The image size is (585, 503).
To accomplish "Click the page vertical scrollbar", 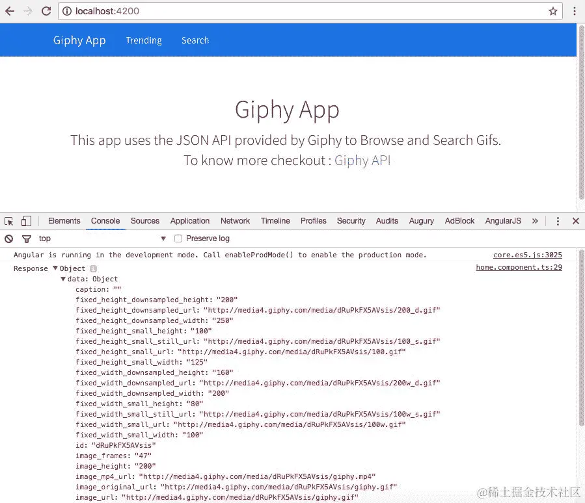I will click(581, 112).
